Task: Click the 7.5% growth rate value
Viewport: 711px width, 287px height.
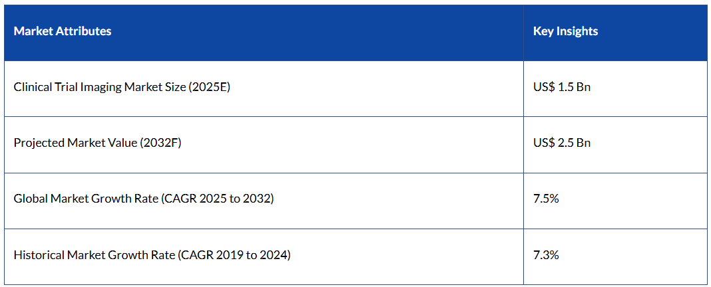Action: pyautogui.click(x=546, y=199)
